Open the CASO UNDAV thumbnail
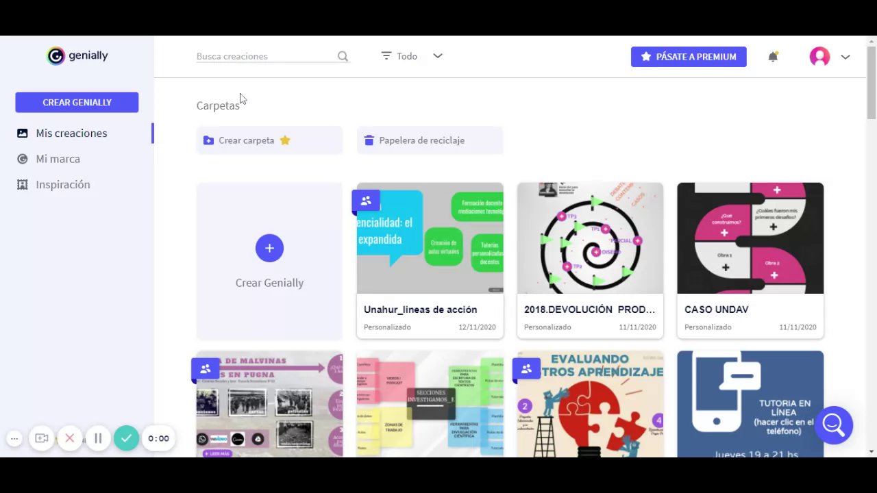The width and height of the screenshot is (877, 493). tap(750, 238)
